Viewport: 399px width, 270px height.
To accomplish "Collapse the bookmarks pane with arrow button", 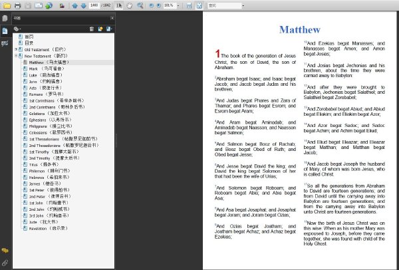I will [x=112, y=18].
